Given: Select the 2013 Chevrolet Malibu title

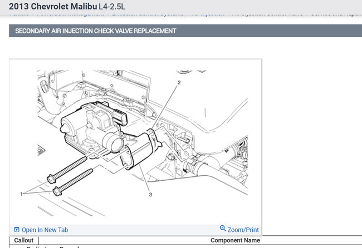Looking at the screenshot, I should (x=53, y=7).
